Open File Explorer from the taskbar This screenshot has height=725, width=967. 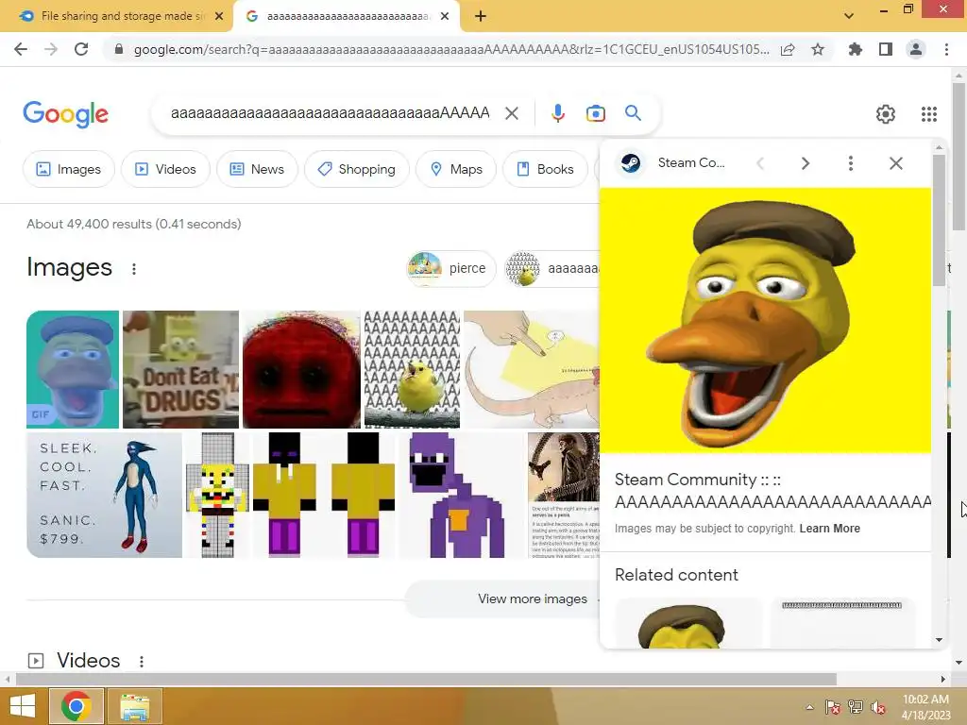[x=135, y=706]
